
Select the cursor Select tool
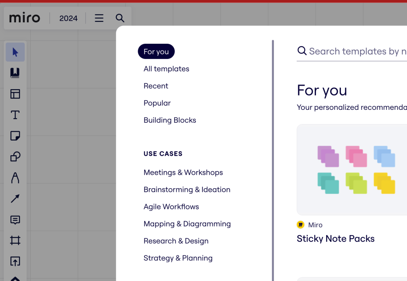pos(15,52)
